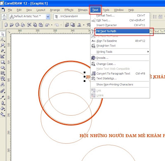Click the text style icon beside style list
165x161 pixels.
click(x=4, y=16)
